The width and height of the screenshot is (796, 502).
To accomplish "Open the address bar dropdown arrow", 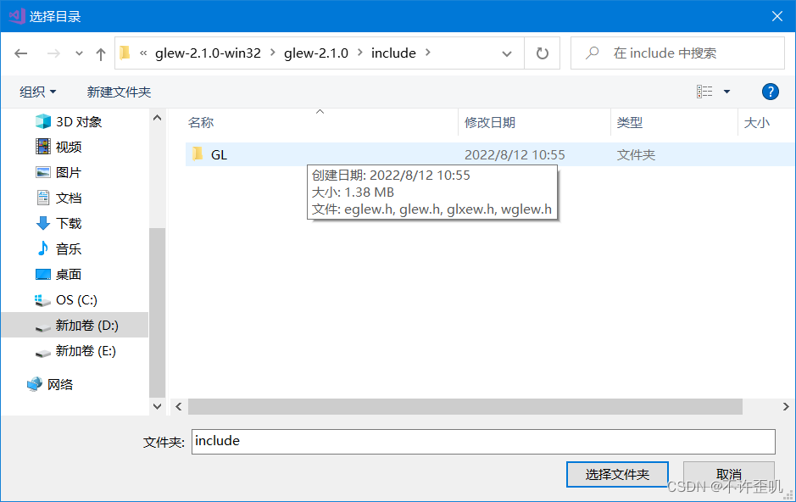I will 506,53.
